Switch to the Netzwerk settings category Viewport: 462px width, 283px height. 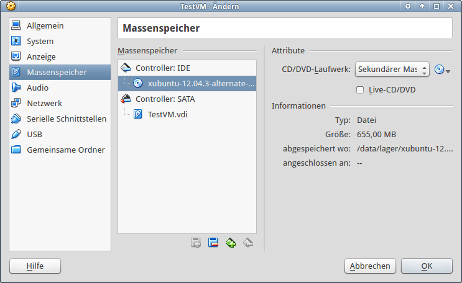click(44, 104)
